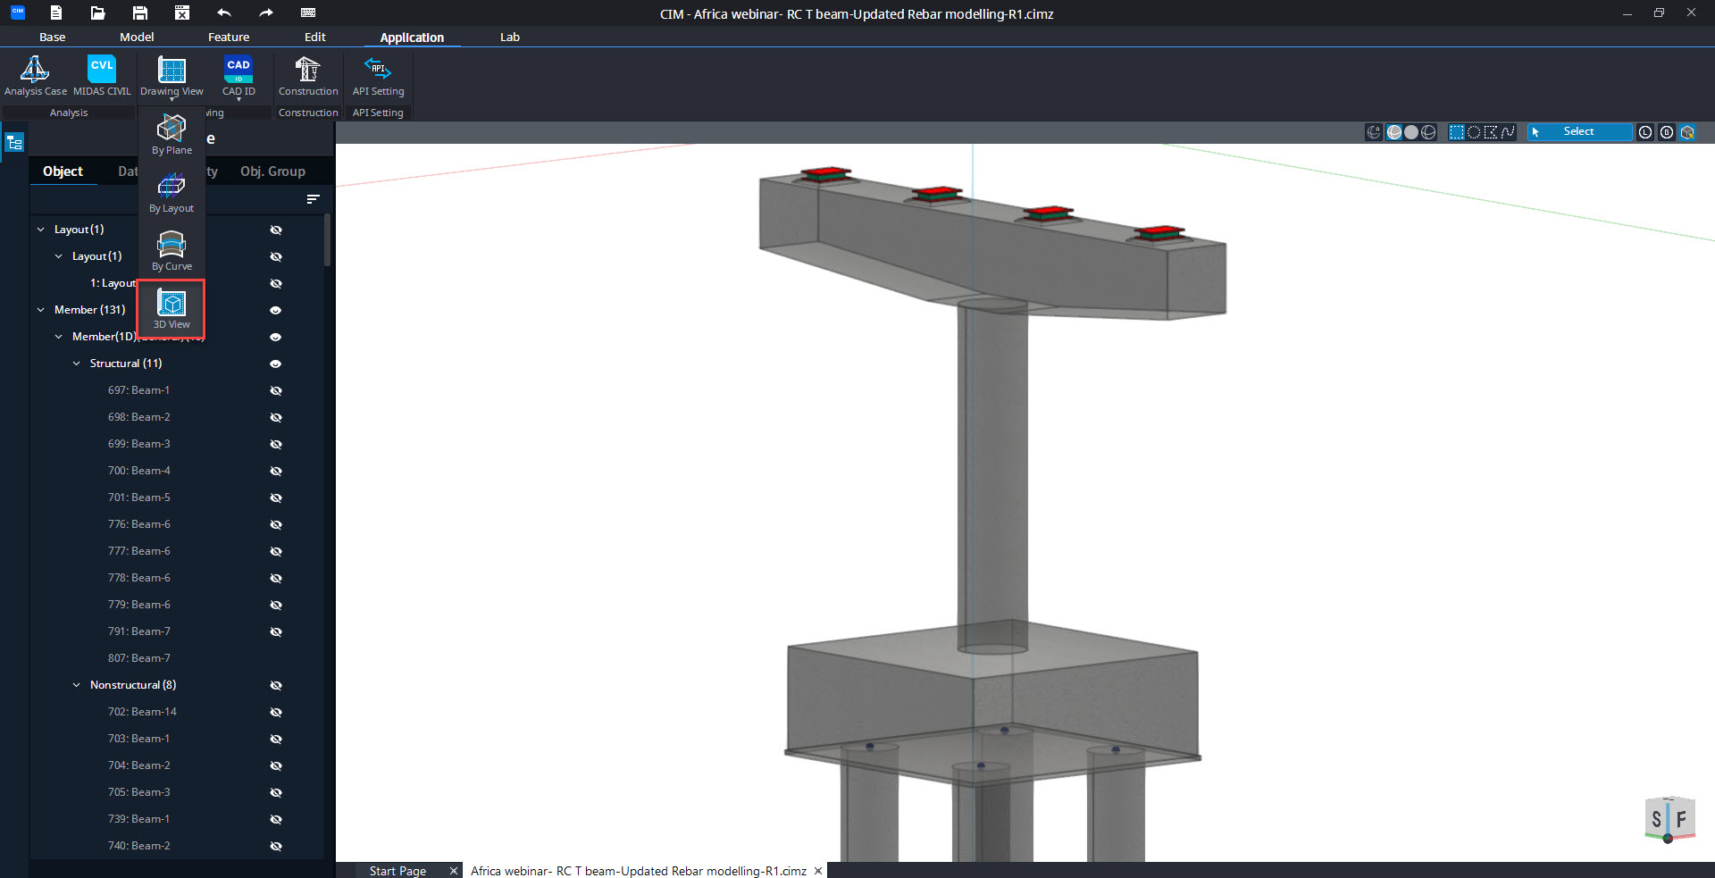The image size is (1715, 878).
Task: Select 3D View from Drawing View menu
Action: click(171, 309)
